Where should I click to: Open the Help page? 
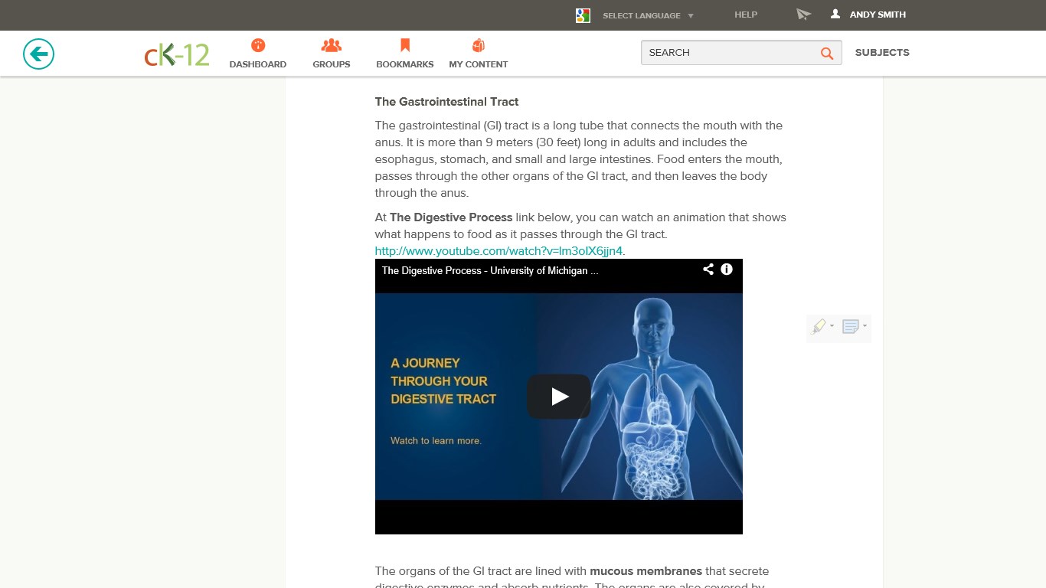pyautogui.click(x=746, y=15)
